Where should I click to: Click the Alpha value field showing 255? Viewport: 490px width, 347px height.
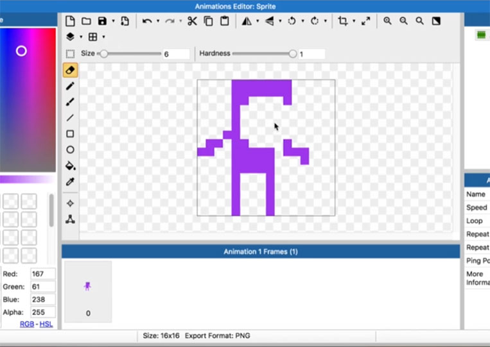tap(43, 312)
